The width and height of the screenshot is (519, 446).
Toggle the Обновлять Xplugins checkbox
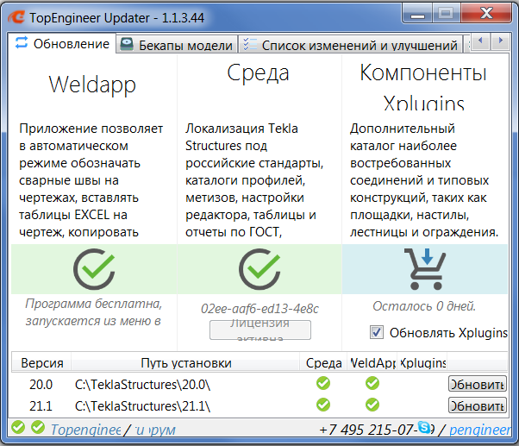[377, 332]
